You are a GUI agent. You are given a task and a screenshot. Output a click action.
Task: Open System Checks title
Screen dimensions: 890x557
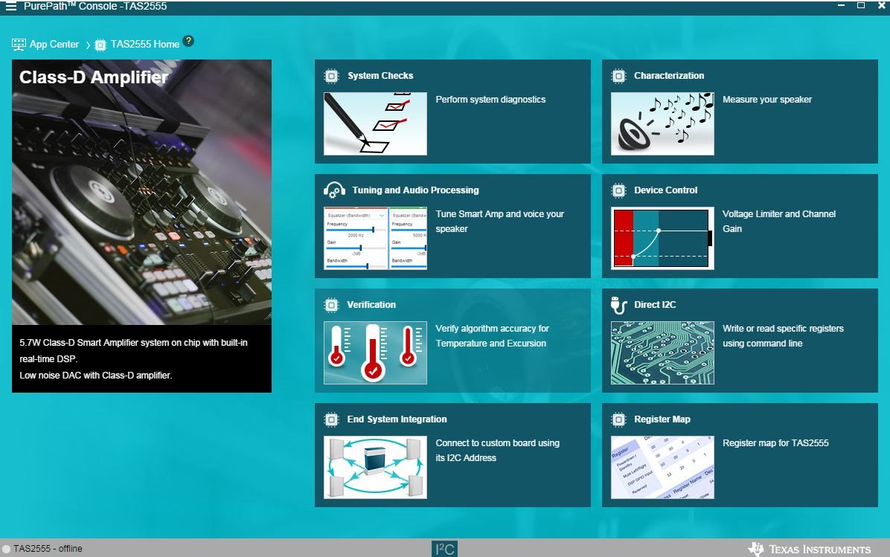(380, 75)
